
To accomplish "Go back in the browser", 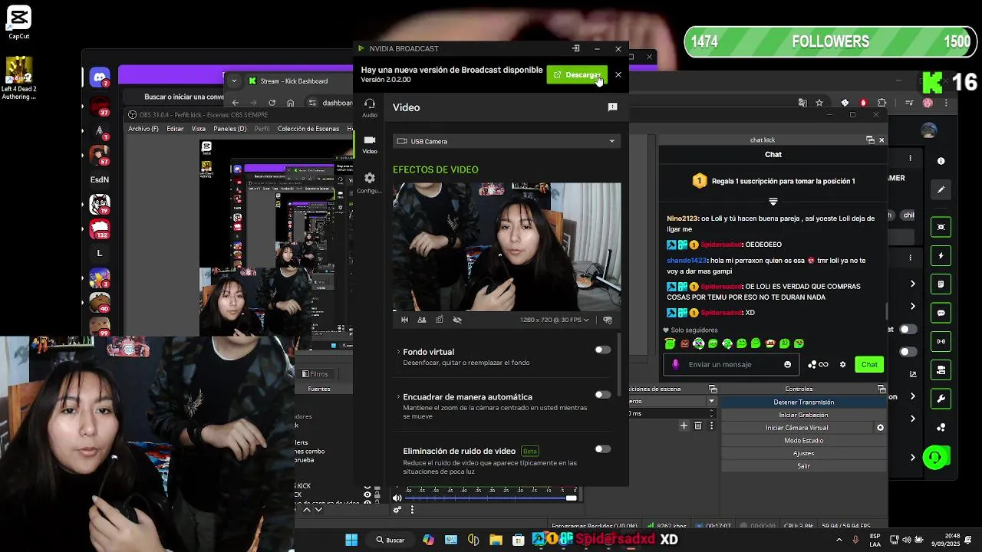I will [x=236, y=103].
